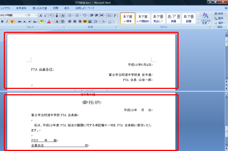228x151 pixels.
Task: Apply the 見出し 1 style
Action: 158,19
